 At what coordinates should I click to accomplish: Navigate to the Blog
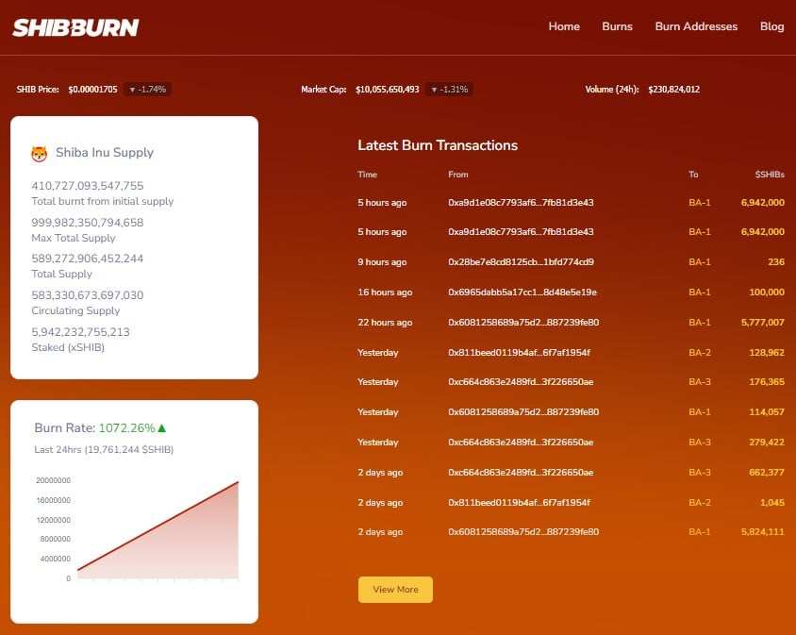coord(771,26)
